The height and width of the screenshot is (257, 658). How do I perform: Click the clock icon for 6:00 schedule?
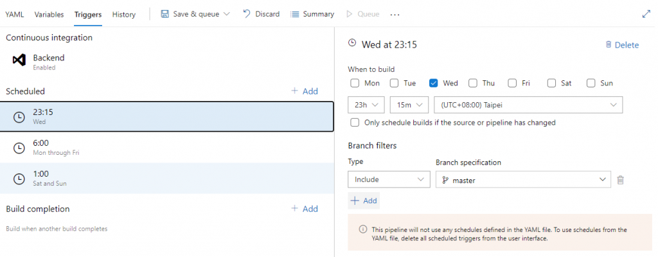click(19, 148)
